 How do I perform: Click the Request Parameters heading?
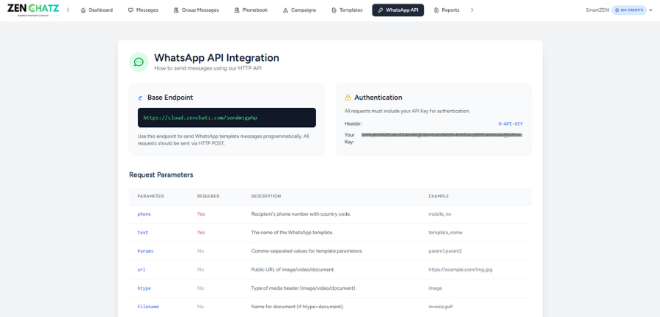(x=161, y=175)
